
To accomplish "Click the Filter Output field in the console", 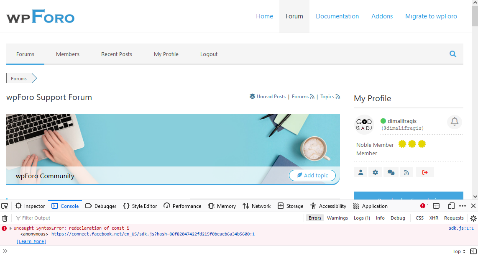I will coord(38,217).
